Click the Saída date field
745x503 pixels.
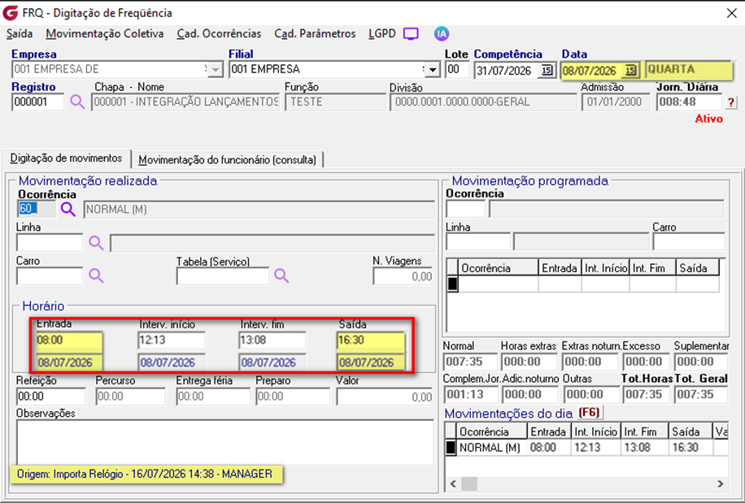tap(371, 362)
